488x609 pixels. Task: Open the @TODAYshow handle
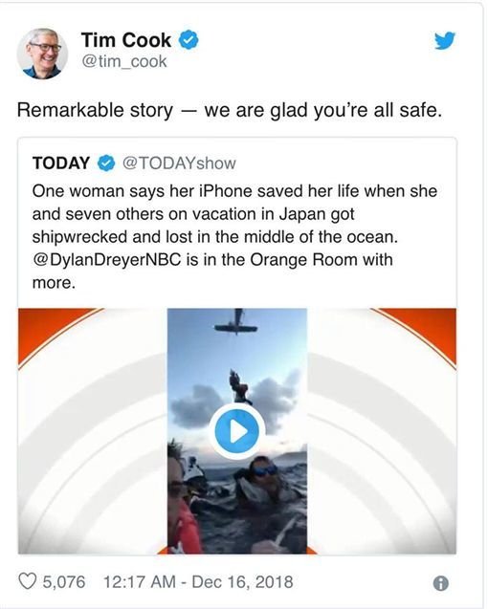179,163
